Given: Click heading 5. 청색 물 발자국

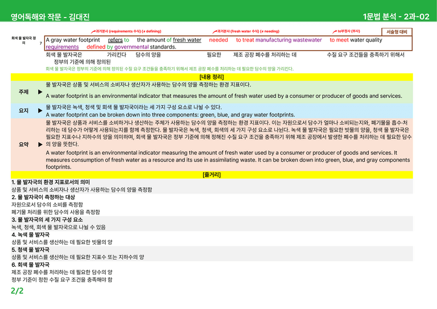Looking at the screenshot, I should 30,250.
